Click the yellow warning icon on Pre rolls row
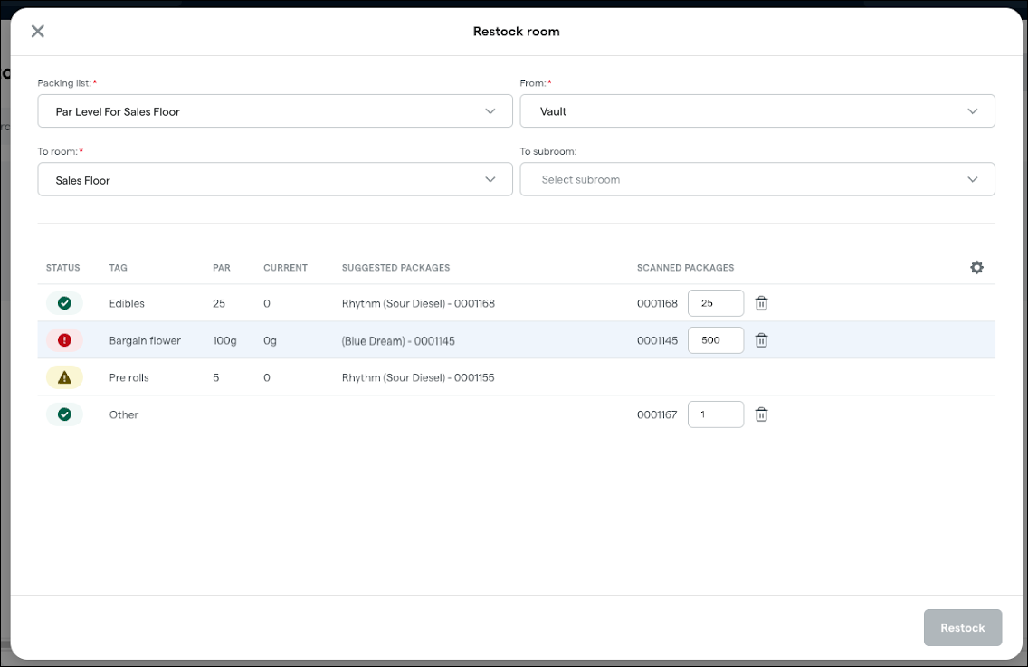 pos(64,377)
